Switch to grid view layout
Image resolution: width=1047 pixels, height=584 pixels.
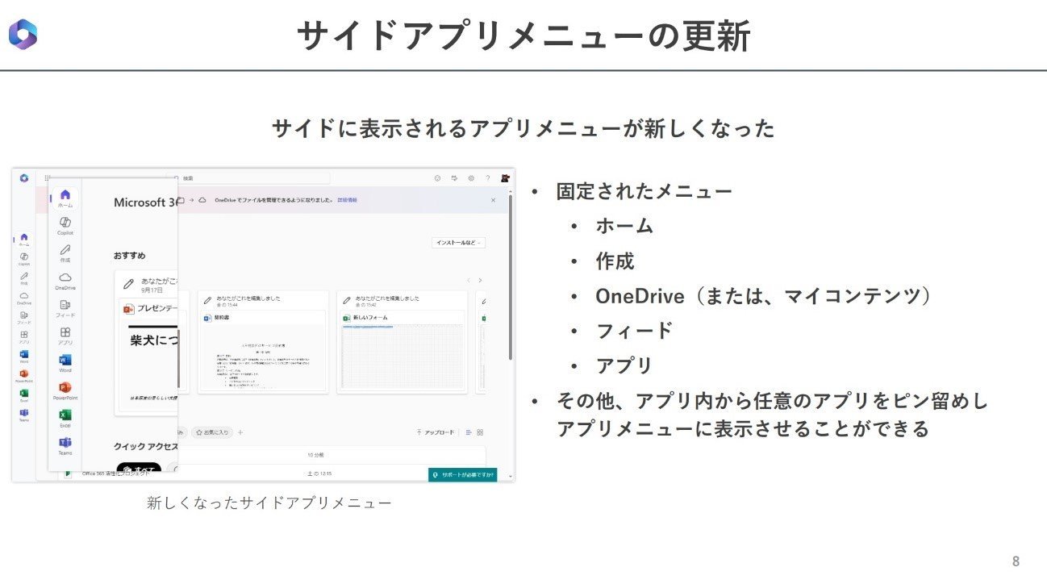point(480,432)
